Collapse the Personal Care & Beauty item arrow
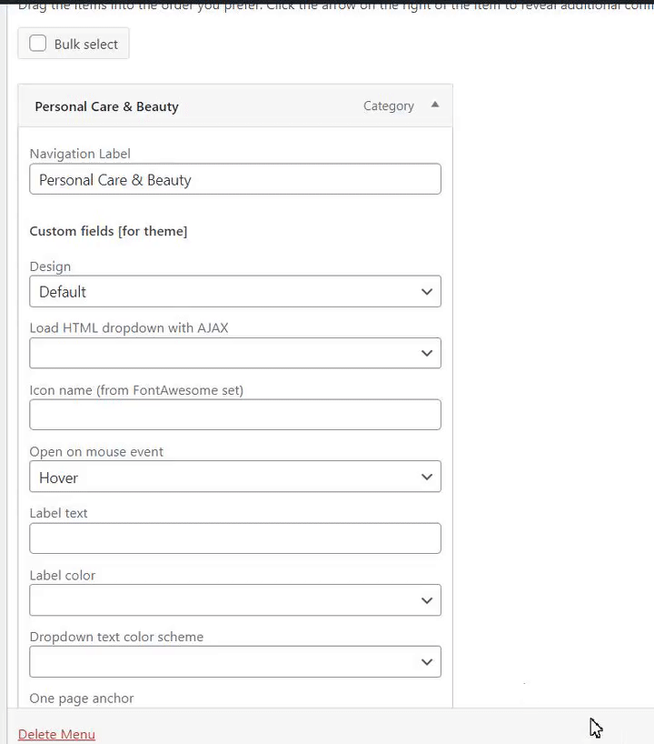This screenshot has width=654, height=744. coord(435,106)
